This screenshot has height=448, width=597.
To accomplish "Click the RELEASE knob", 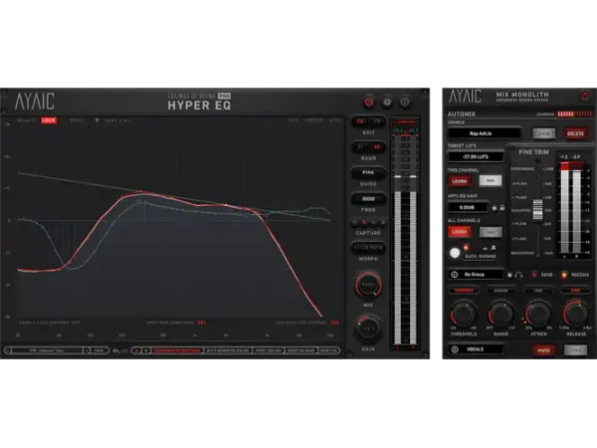I will click(x=576, y=314).
